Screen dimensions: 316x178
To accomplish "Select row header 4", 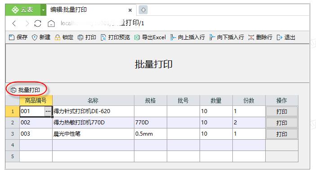I will [13, 145].
